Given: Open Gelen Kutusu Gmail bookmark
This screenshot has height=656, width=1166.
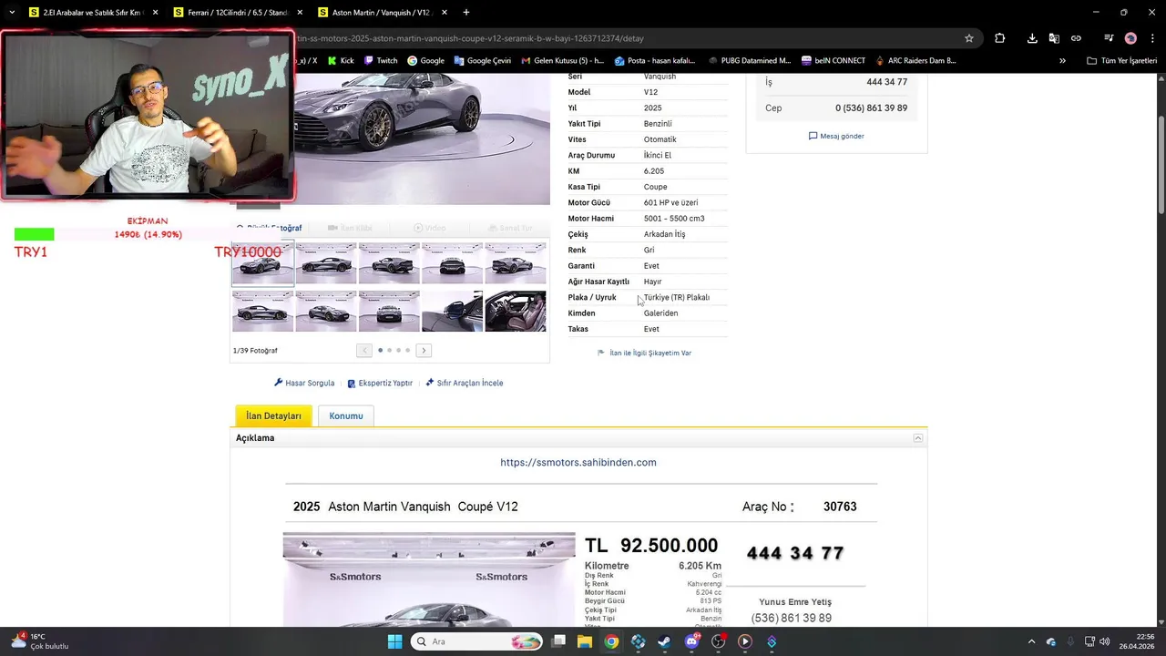Looking at the screenshot, I should click(562, 61).
